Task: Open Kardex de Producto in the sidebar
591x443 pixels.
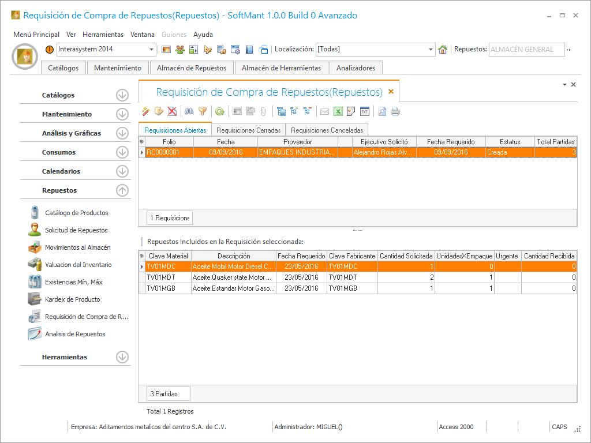Action: 72,299
